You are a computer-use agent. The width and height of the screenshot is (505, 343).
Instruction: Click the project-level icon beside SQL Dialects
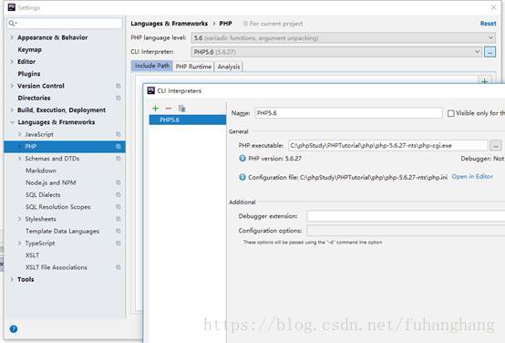(119, 194)
